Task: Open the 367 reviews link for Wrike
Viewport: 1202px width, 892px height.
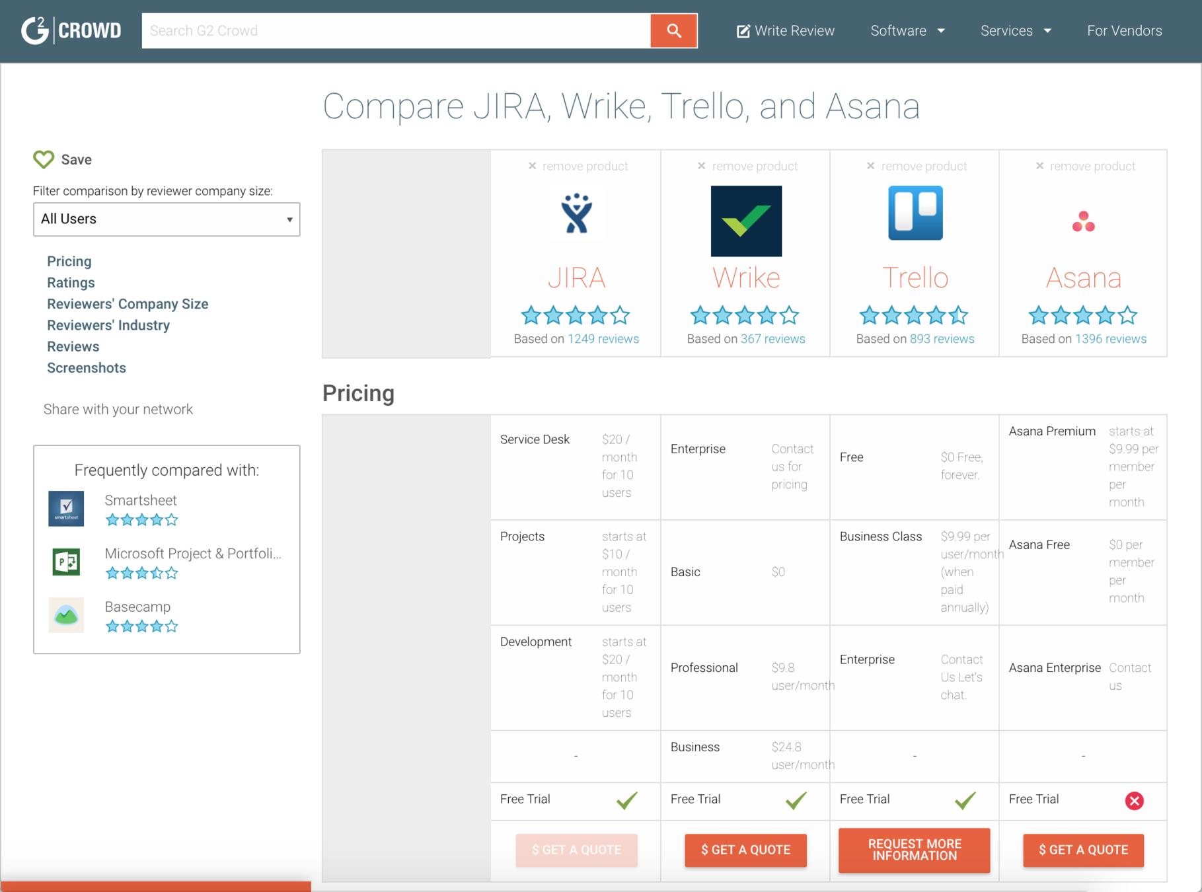Action: click(x=773, y=339)
